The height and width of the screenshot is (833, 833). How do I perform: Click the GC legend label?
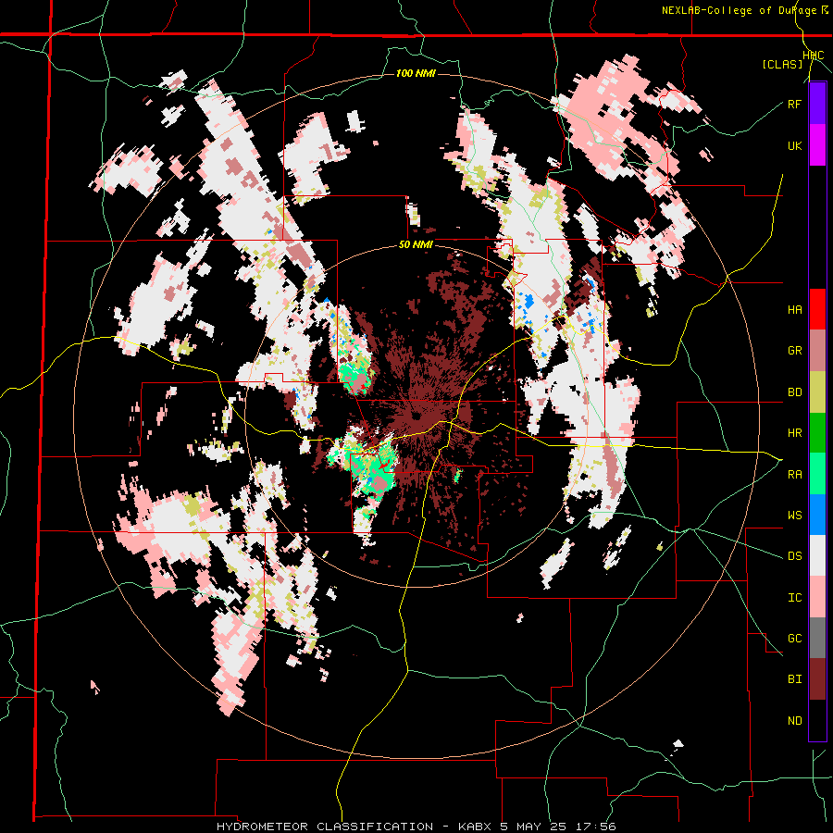tap(794, 639)
